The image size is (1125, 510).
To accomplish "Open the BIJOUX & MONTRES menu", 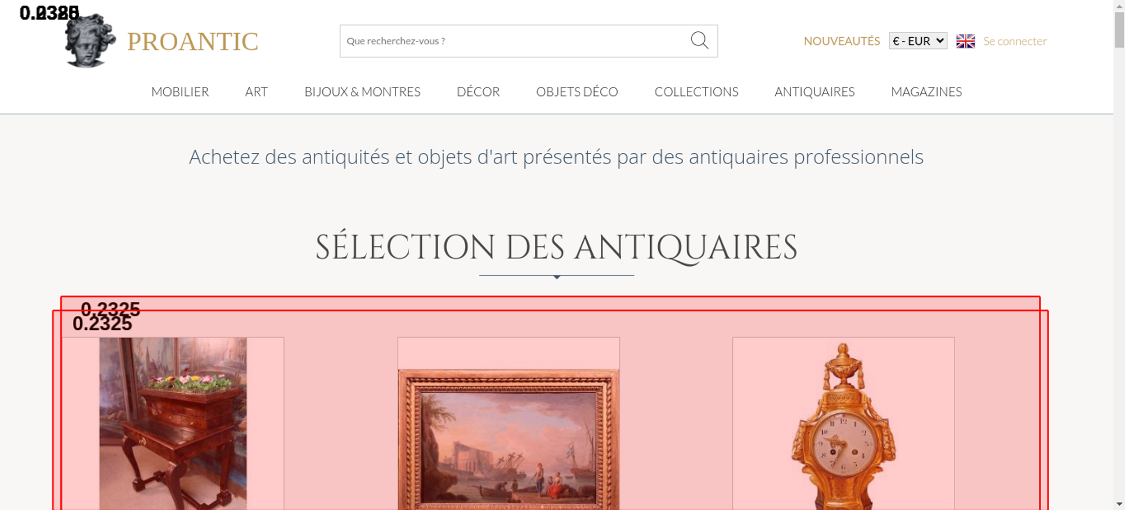I will [x=362, y=92].
